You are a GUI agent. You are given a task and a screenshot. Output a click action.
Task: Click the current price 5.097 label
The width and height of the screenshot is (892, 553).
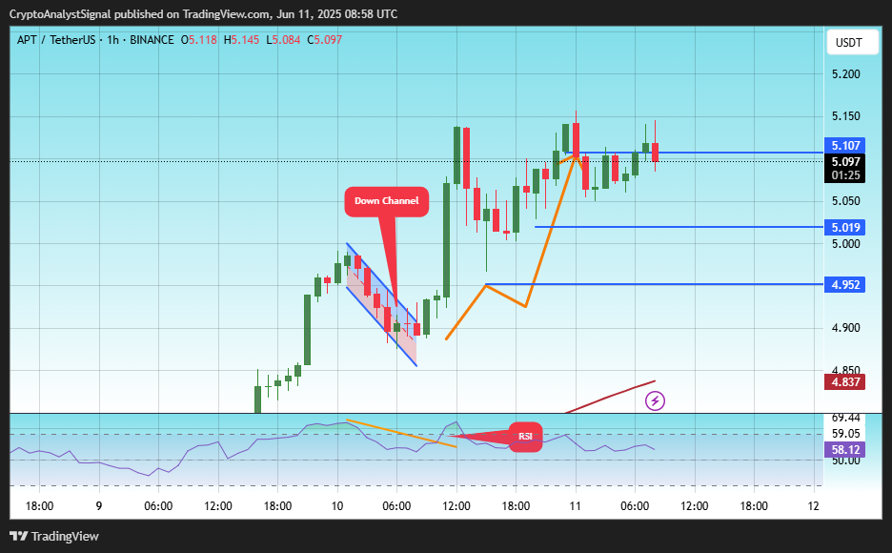845,161
